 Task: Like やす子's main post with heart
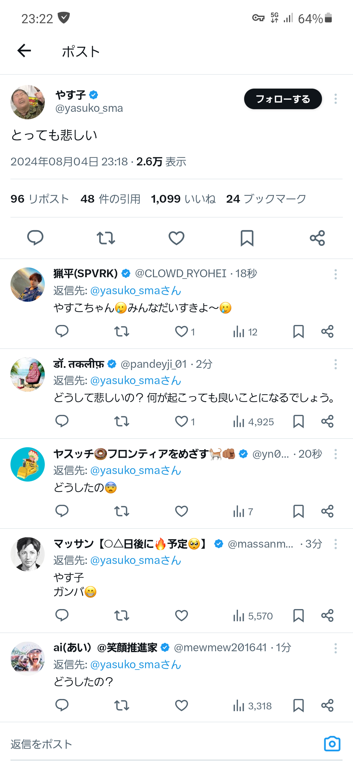point(176,238)
